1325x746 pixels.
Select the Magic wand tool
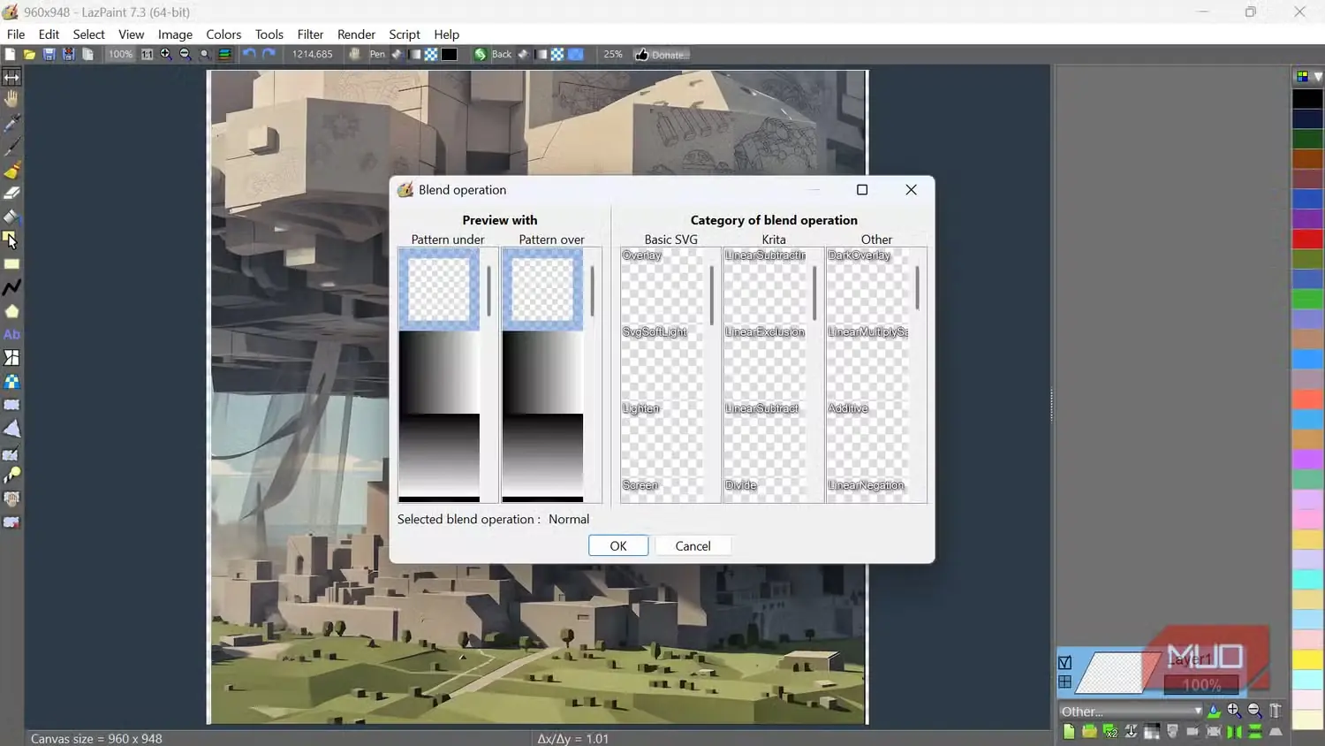11,476
